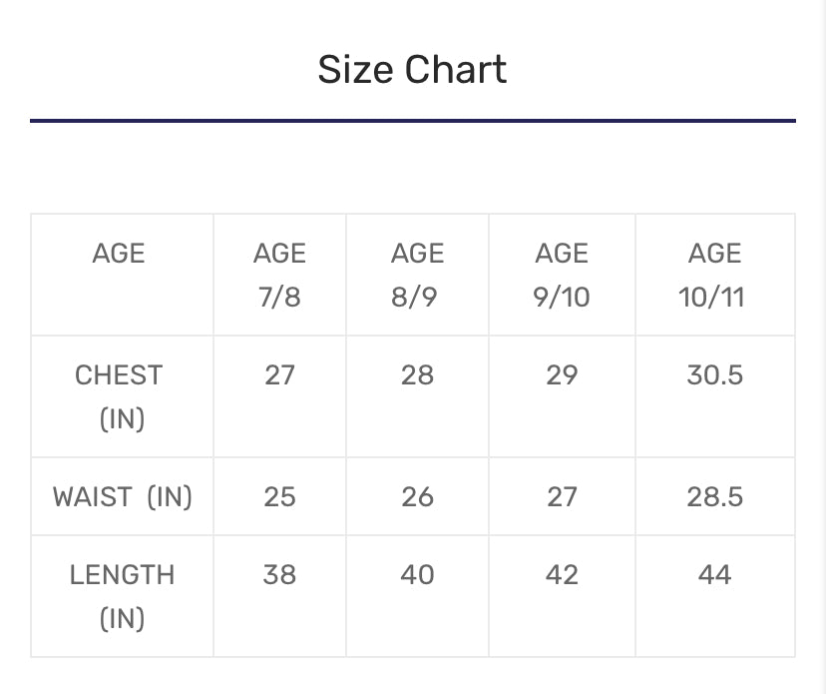Click waist value 25 for age 7/8
Screen dimensions: 826x694
(x=279, y=496)
